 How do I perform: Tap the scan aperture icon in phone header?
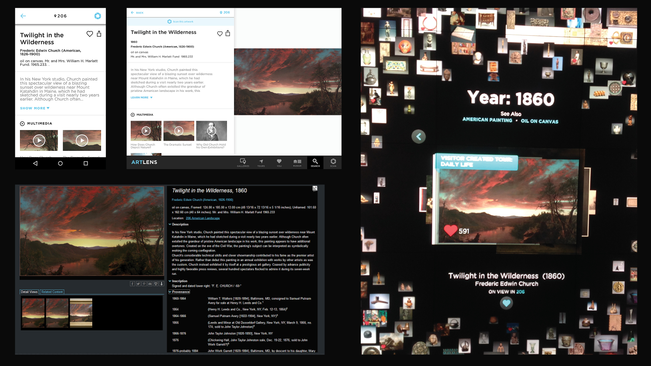(98, 16)
